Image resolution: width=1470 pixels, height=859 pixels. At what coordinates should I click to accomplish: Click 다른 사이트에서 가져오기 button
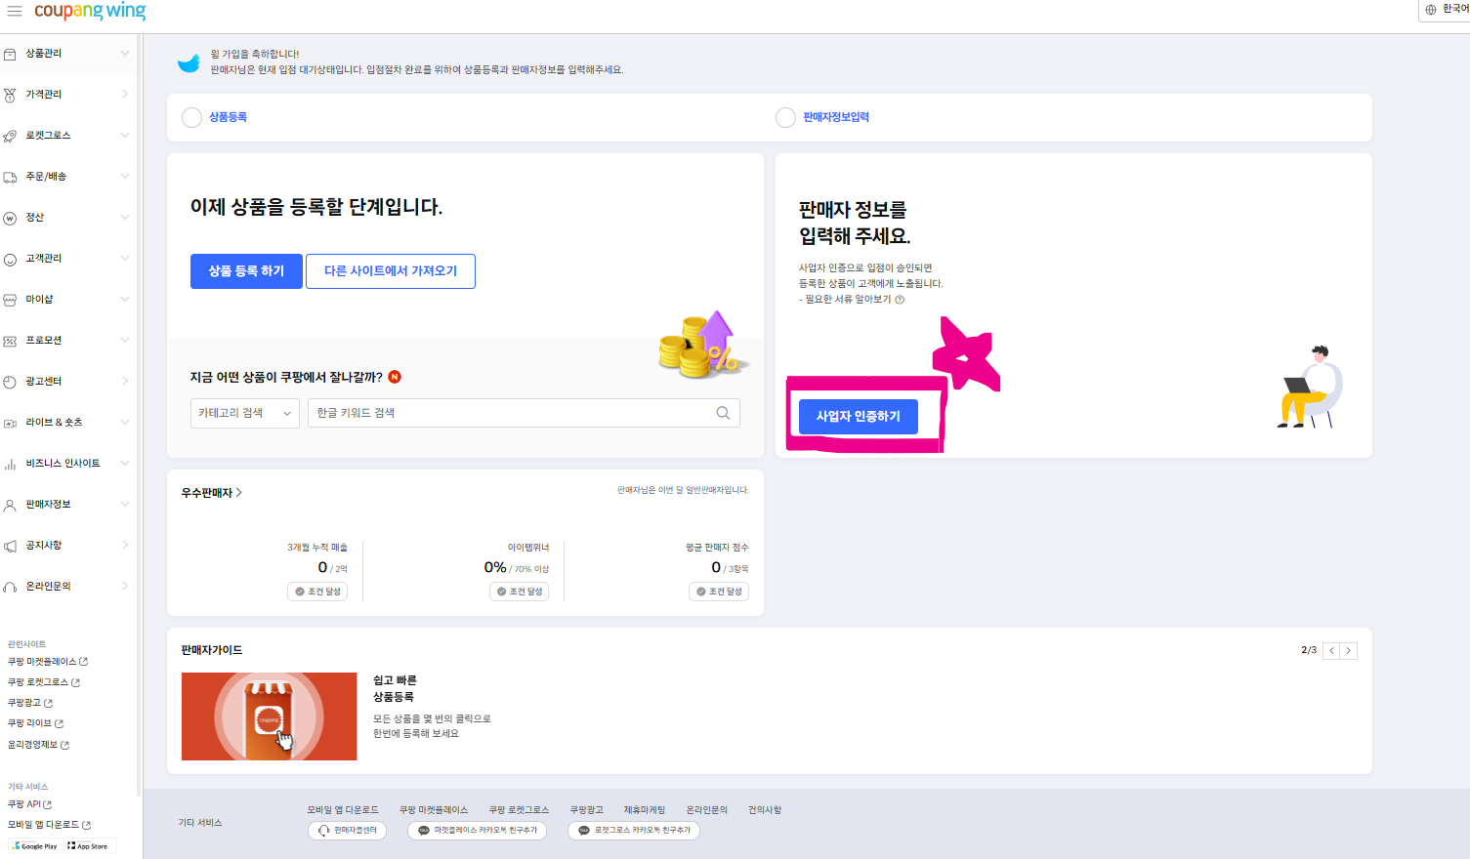coord(391,271)
